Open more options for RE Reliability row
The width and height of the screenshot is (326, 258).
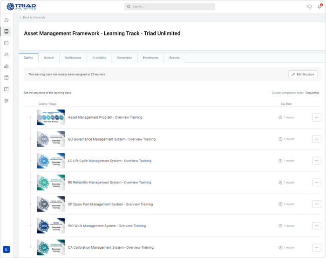(317, 183)
